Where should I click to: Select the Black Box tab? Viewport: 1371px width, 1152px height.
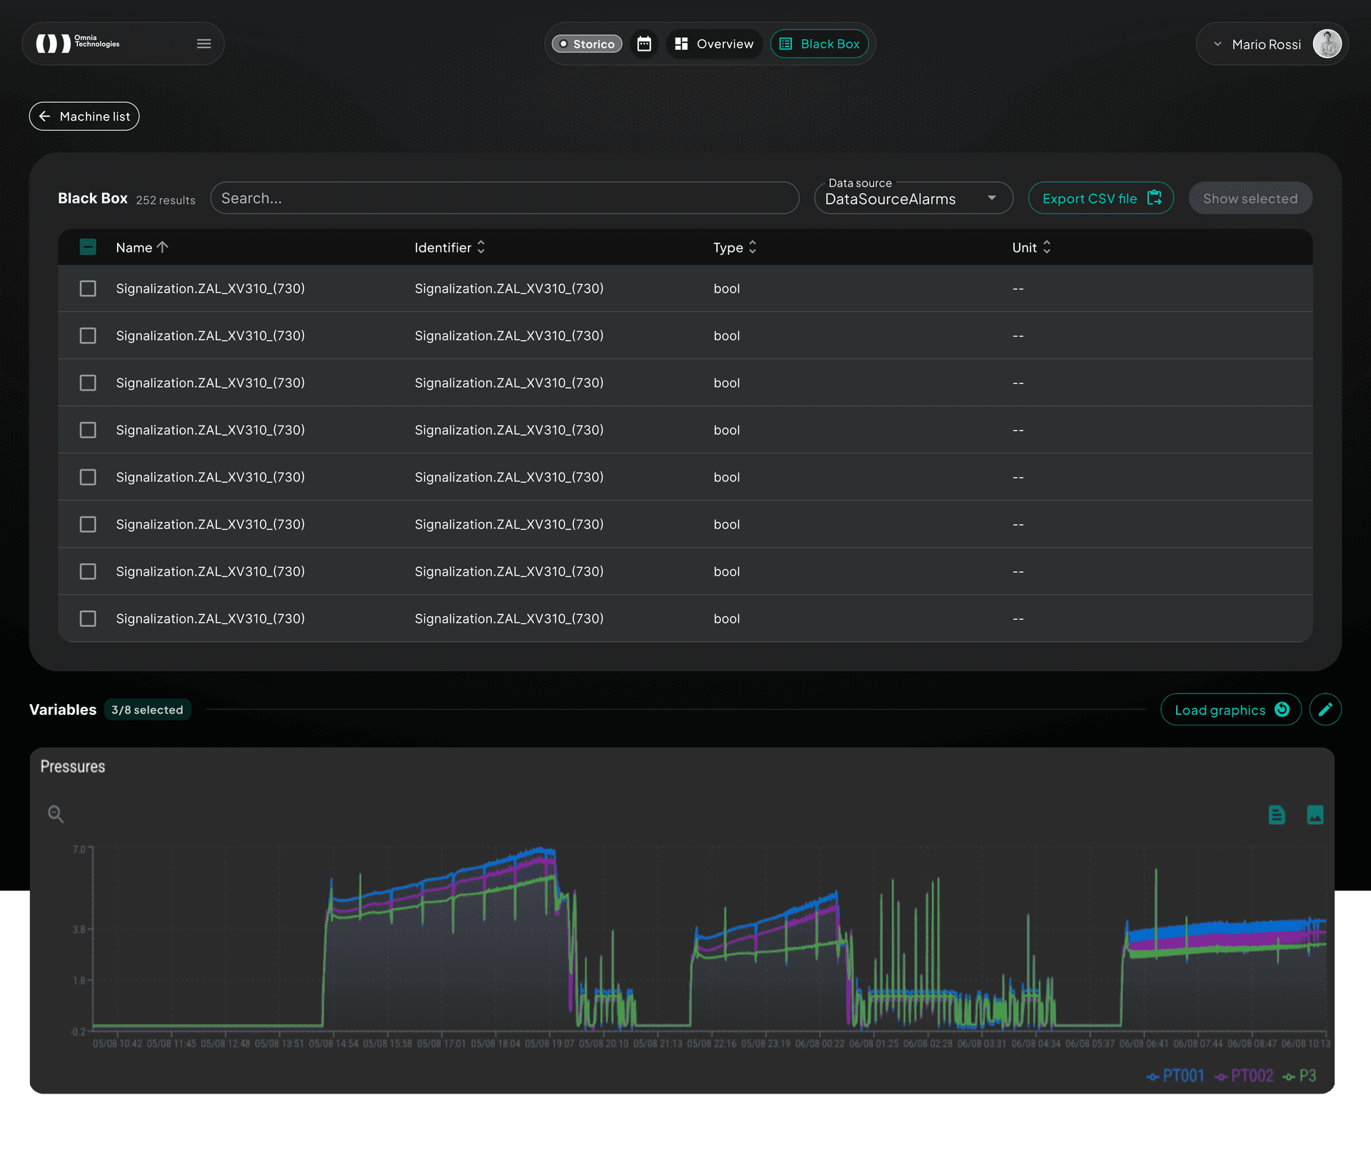point(819,44)
